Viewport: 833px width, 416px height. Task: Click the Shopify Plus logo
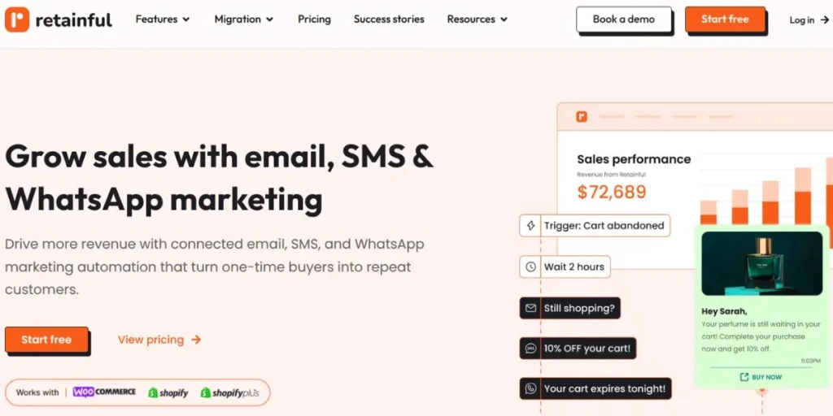[229, 392]
